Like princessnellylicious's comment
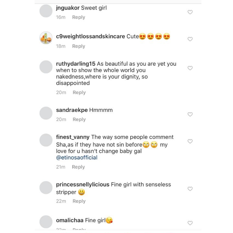The height and width of the screenshot is (233, 233). click(x=190, y=189)
